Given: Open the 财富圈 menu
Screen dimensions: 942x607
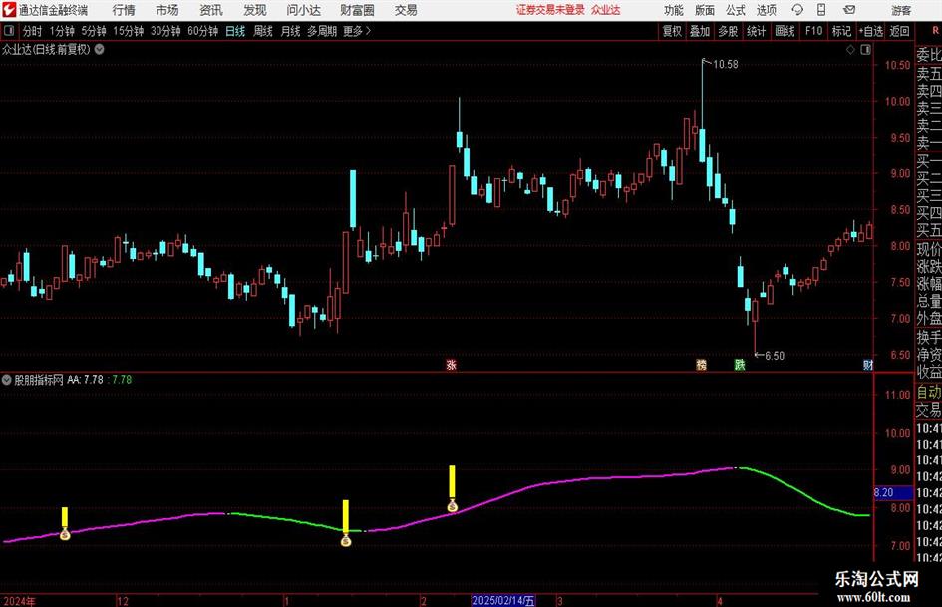Looking at the screenshot, I should coord(357,10).
